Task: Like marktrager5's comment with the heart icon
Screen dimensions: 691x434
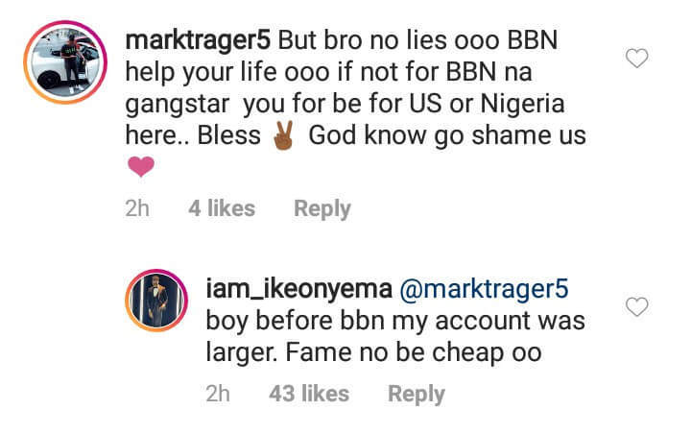Action: pos(637,58)
